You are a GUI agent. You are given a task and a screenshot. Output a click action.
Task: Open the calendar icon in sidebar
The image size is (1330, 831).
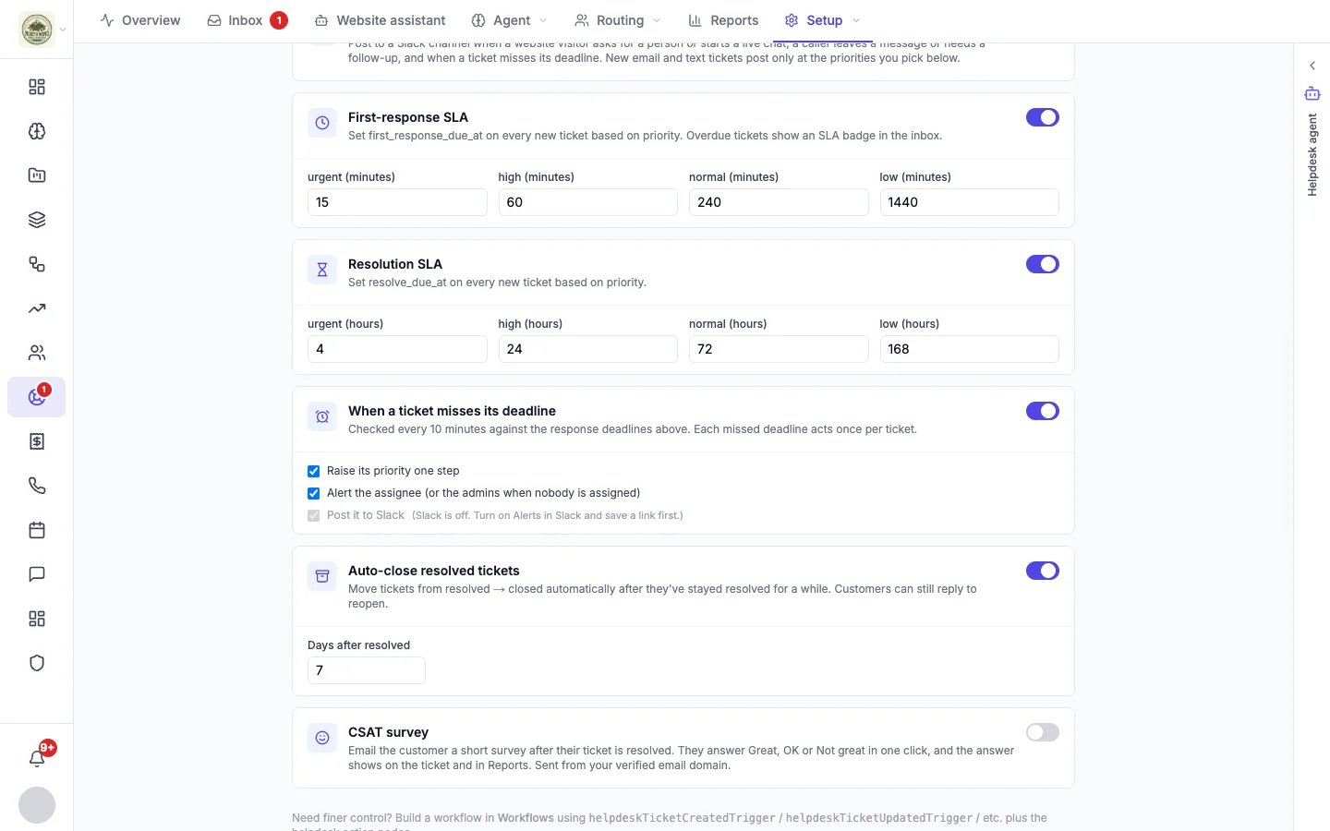tap(37, 530)
